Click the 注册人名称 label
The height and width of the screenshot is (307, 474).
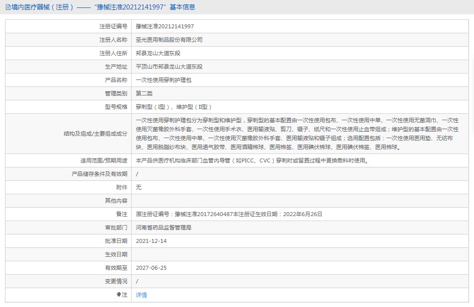click(113, 40)
